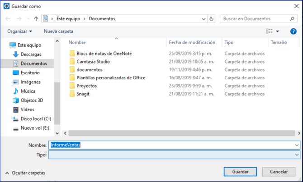Expand the address bar history dropdown
This screenshot has height=182, width=303.
pyautogui.click(x=203, y=19)
